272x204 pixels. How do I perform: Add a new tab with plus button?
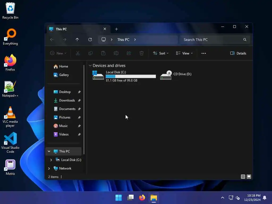pyautogui.click(x=117, y=29)
